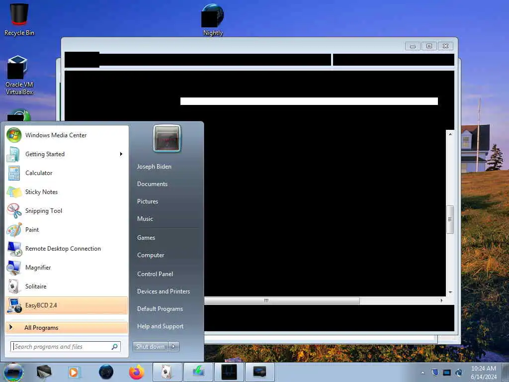The width and height of the screenshot is (509, 382).
Task: Open Joseph Biden personal folder
Action: click(x=154, y=166)
